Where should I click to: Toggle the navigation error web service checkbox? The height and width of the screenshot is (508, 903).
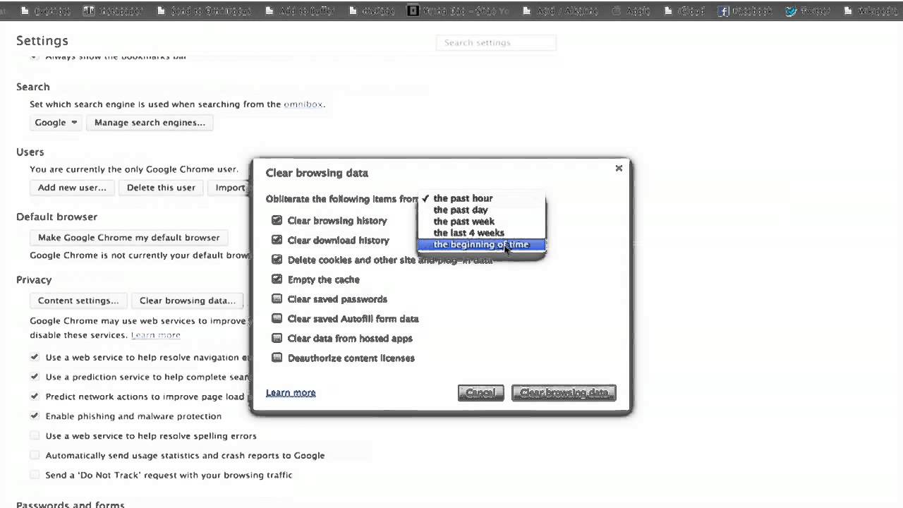[x=35, y=357]
